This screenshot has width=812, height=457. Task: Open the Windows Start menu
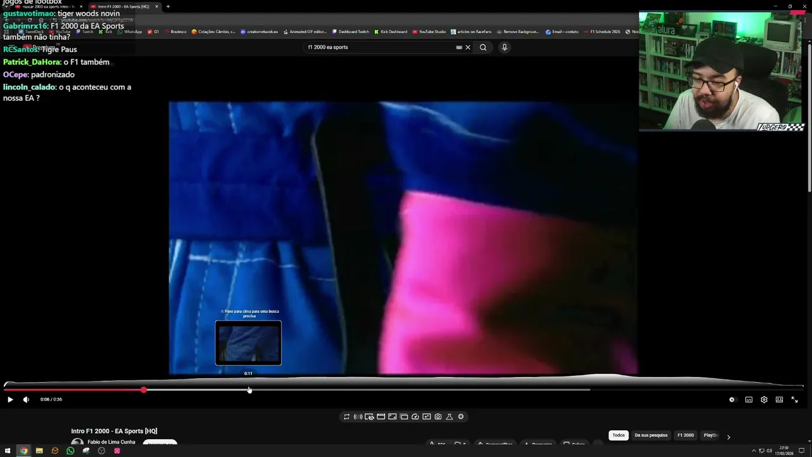click(x=7, y=451)
